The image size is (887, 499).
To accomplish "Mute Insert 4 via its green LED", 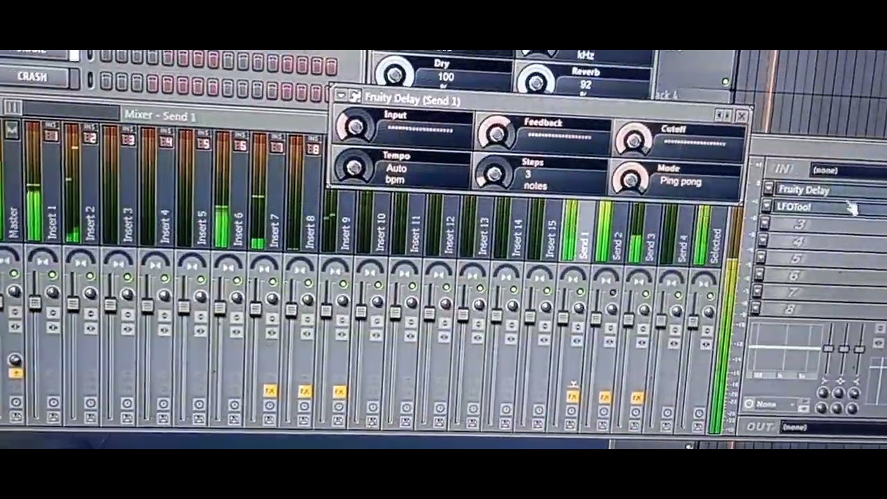I will point(164,279).
